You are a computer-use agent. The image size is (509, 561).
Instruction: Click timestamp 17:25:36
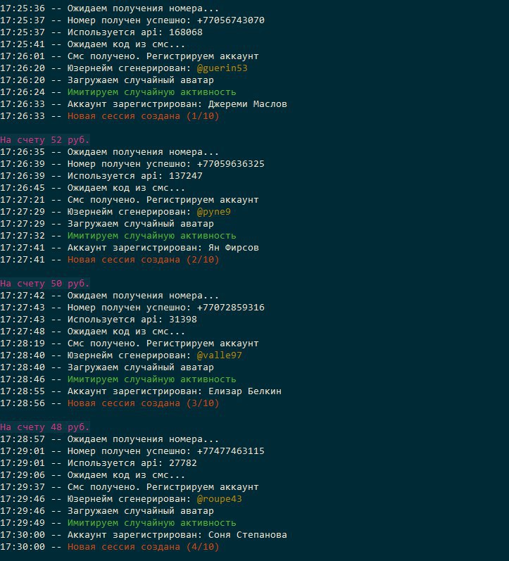23,8
